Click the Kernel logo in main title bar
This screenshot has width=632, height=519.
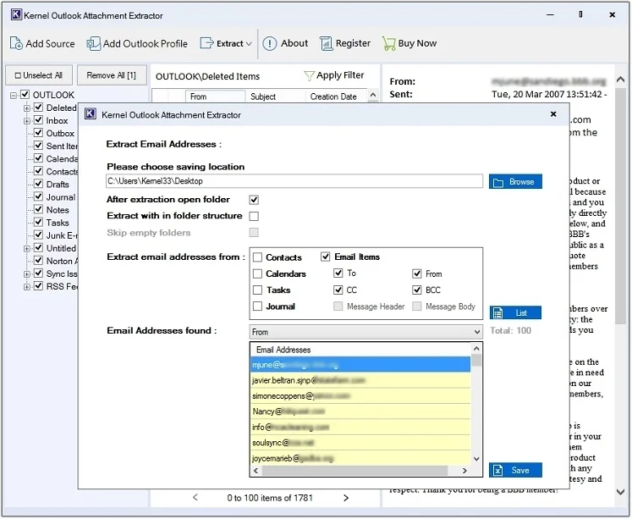click(16, 15)
